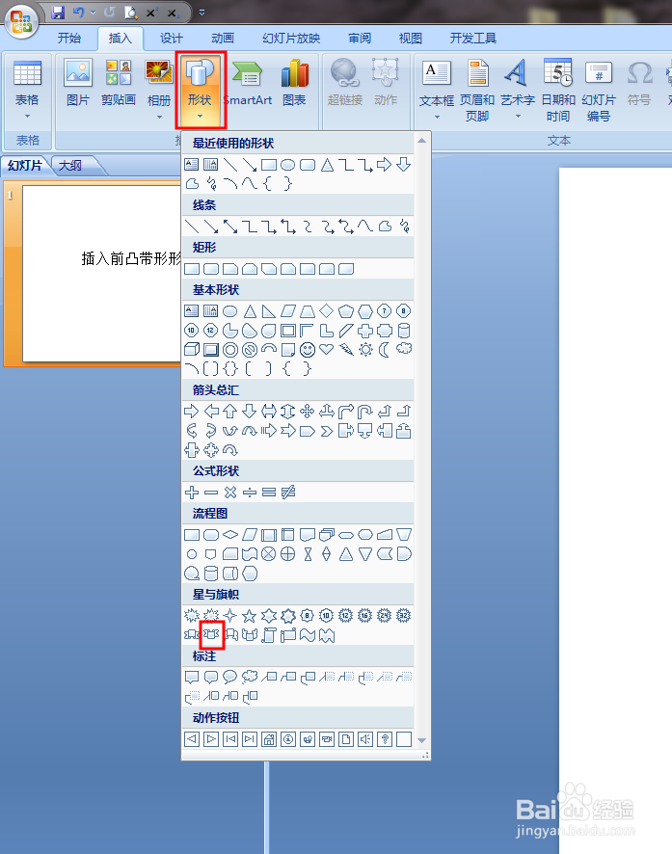
Task: Open print preview from quick access toolbar
Action: pyautogui.click(x=131, y=13)
